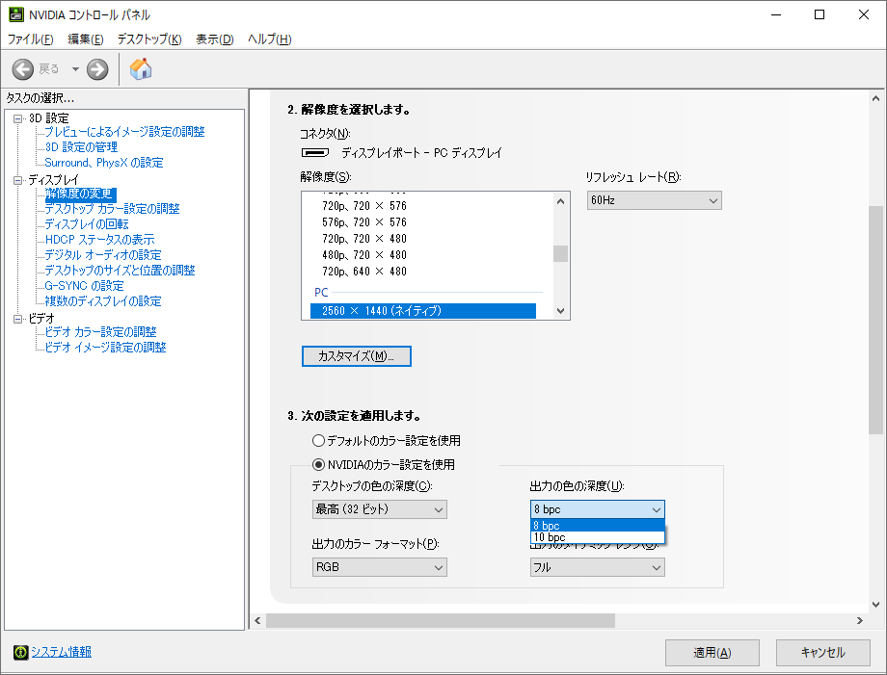Click the NVIDIA system information icon
This screenshot has width=887, height=675.
click(20, 653)
